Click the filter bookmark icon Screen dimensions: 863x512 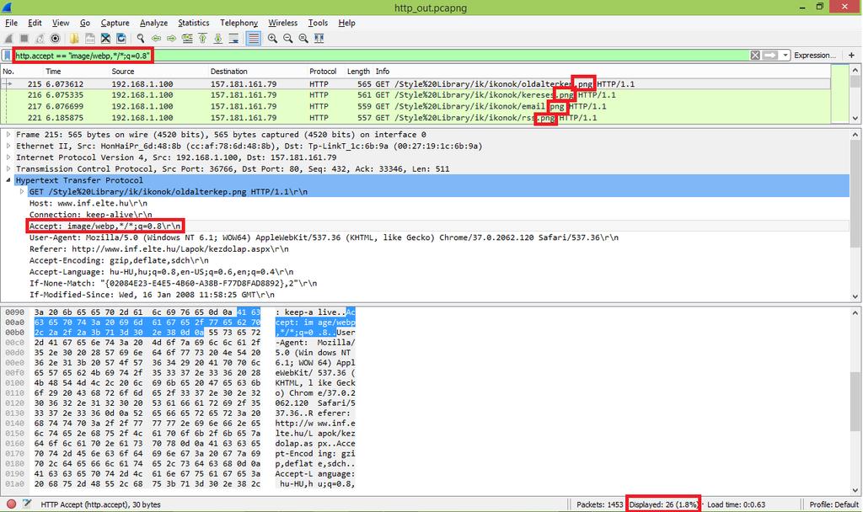coord(7,56)
